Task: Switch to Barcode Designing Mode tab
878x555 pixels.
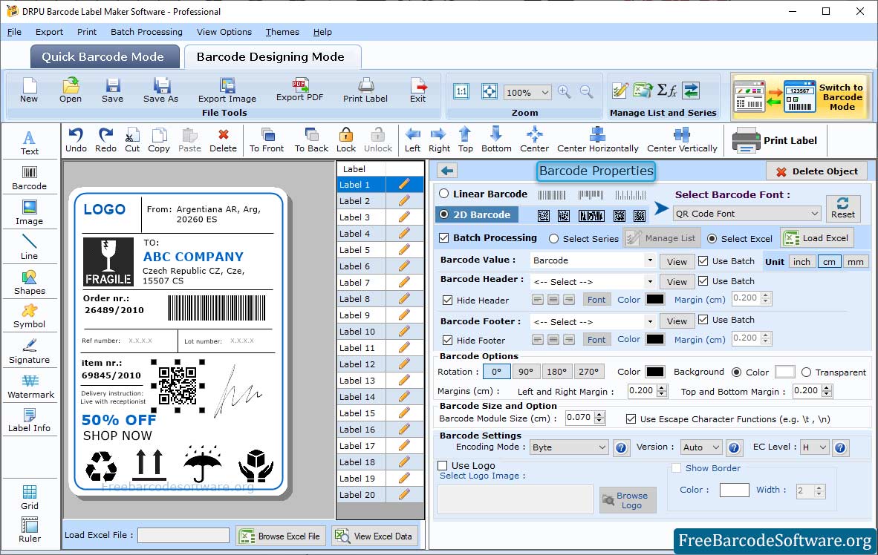Action: pos(272,56)
